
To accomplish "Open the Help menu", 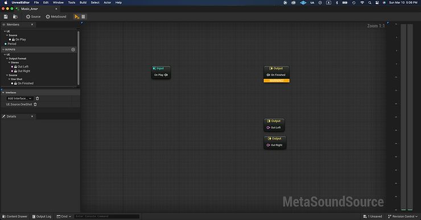I will point(118,3).
